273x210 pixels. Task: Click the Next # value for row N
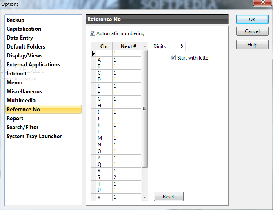[x=127, y=145]
